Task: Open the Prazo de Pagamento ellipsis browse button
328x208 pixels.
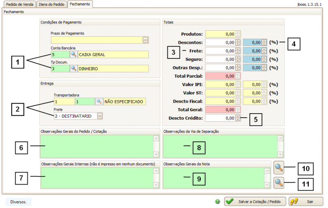Action: pos(145,40)
